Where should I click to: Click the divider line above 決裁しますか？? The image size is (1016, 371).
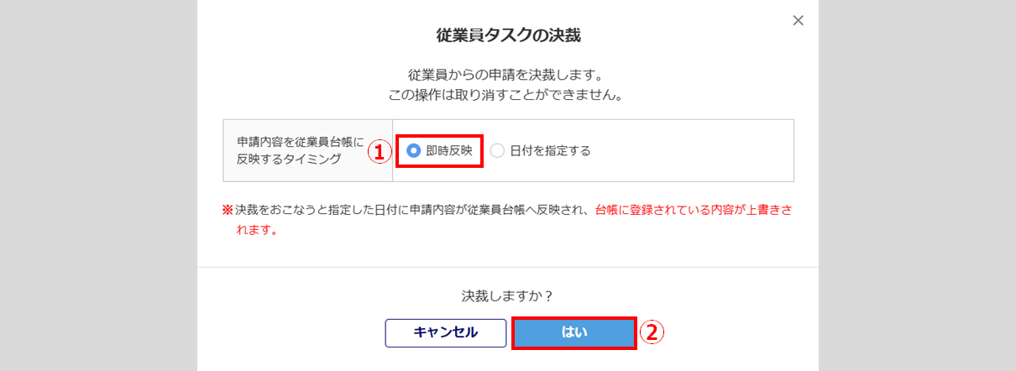[508, 268]
